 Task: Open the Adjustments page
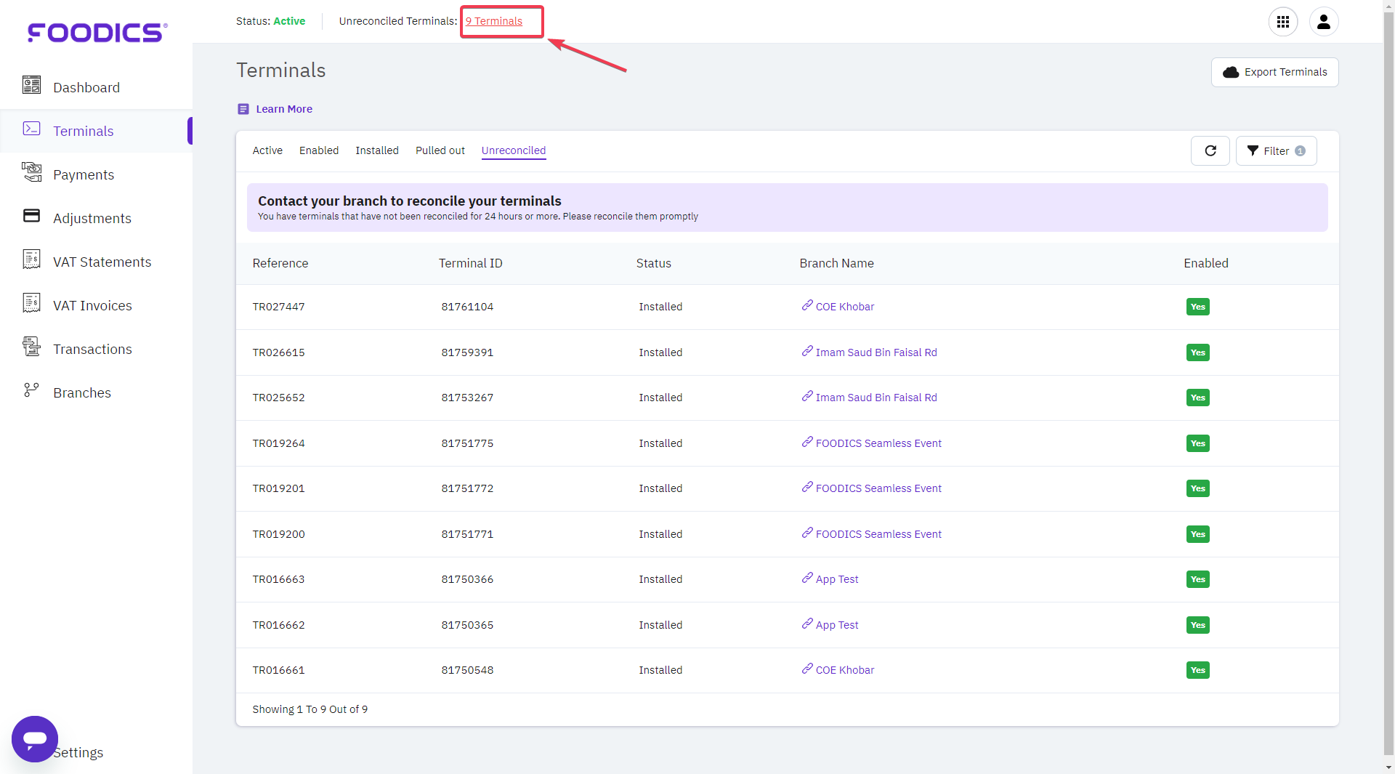coord(92,218)
